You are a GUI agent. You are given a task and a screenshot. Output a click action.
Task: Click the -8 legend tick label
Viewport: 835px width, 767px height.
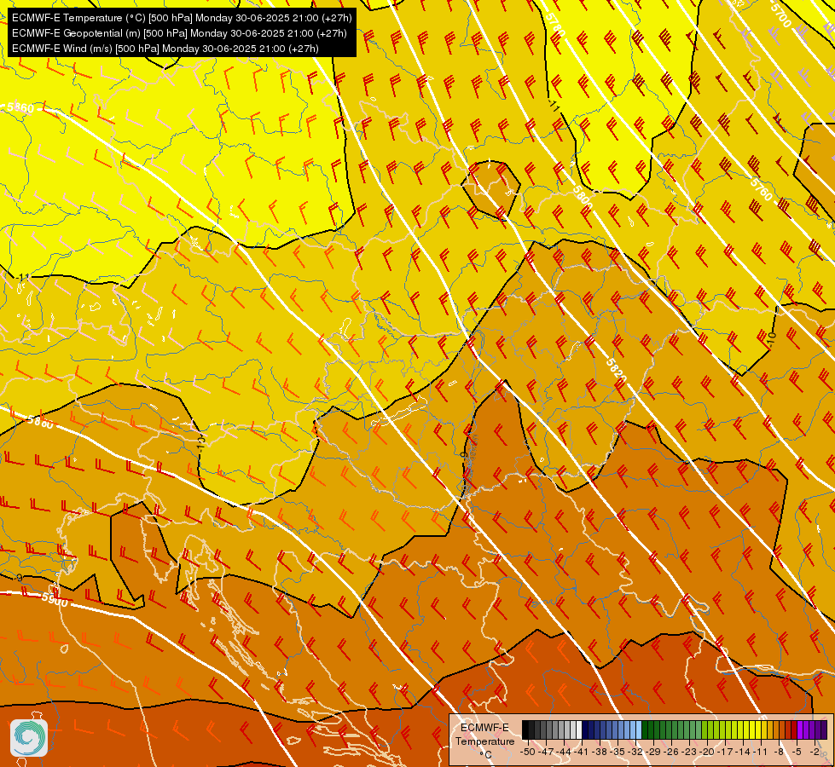click(779, 752)
